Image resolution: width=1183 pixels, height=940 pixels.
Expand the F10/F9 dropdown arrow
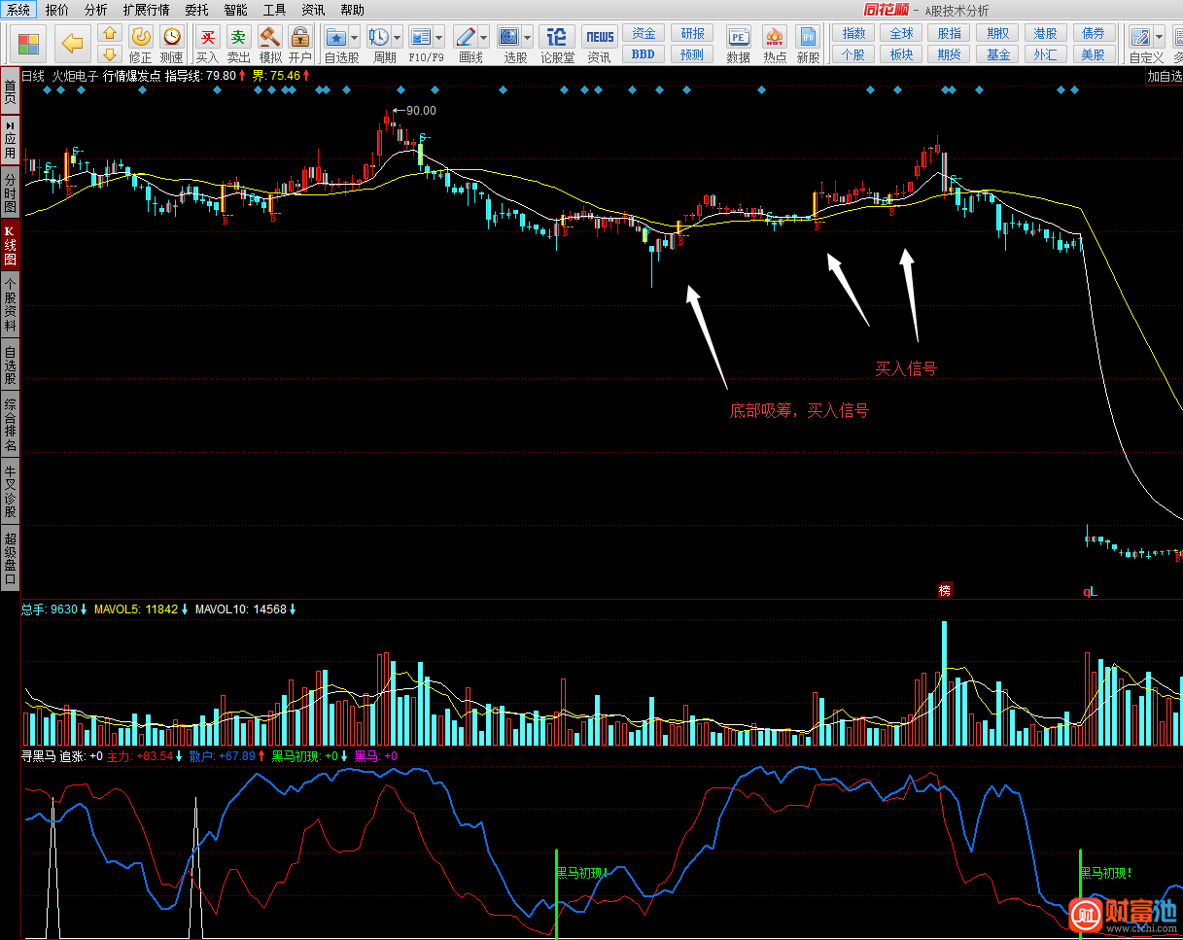[438, 37]
